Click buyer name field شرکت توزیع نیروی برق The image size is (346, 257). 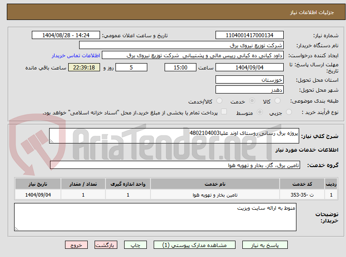click(181, 45)
